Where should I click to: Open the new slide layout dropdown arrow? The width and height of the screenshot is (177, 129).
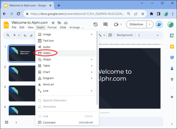[x=19, y=35]
